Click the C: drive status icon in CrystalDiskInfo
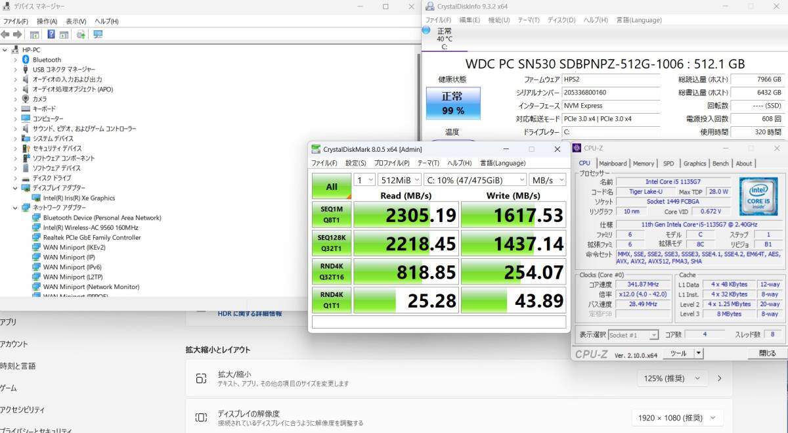The height and width of the screenshot is (433, 788). point(426,30)
